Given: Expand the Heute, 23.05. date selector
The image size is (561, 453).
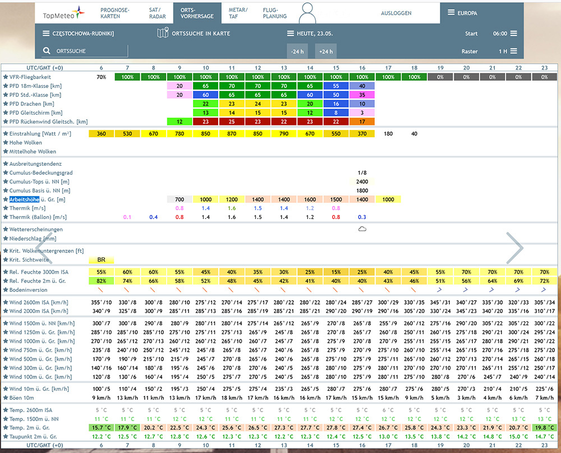Looking at the screenshot, I should tap(310, 33).
